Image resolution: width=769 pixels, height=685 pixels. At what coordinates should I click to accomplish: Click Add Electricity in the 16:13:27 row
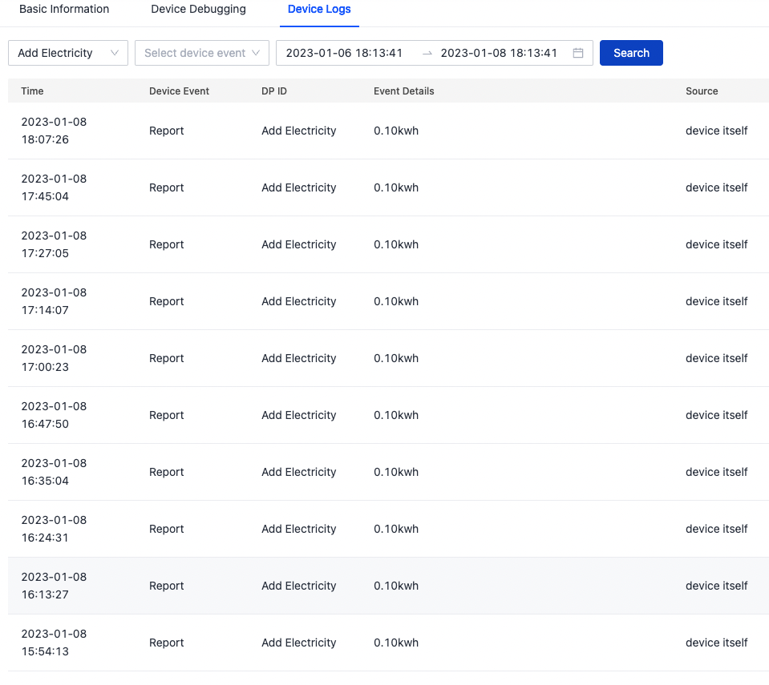click(298, 586)
